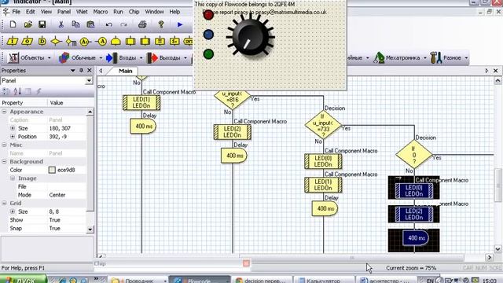Run the simulation with blue play arrow

coord(180,24)
